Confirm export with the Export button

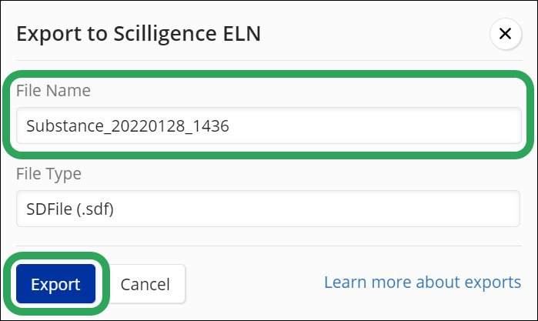click(55, 284)
